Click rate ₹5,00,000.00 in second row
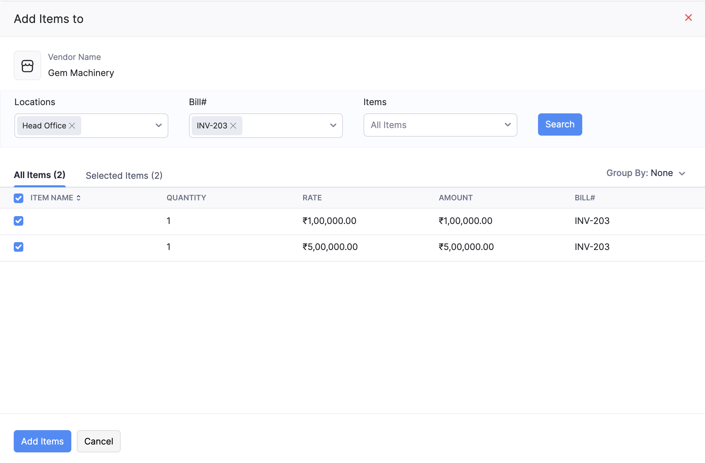The height and width of the screenshot is (463, 705). coord(330,247)
